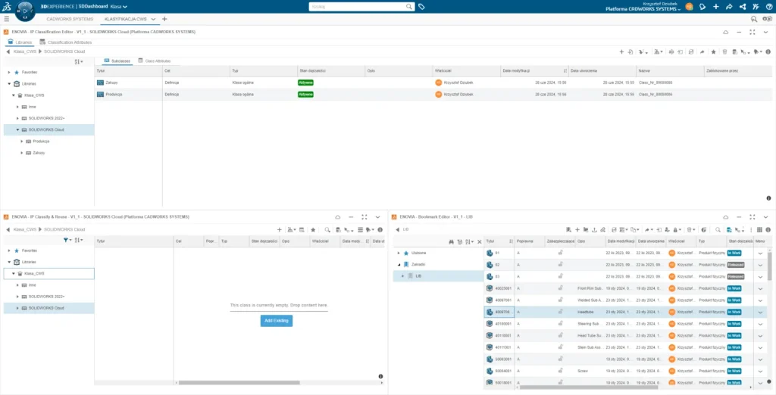Select the LIB bookmark in the tree
This screenshot has height=395, width=776.
(418, 276)
